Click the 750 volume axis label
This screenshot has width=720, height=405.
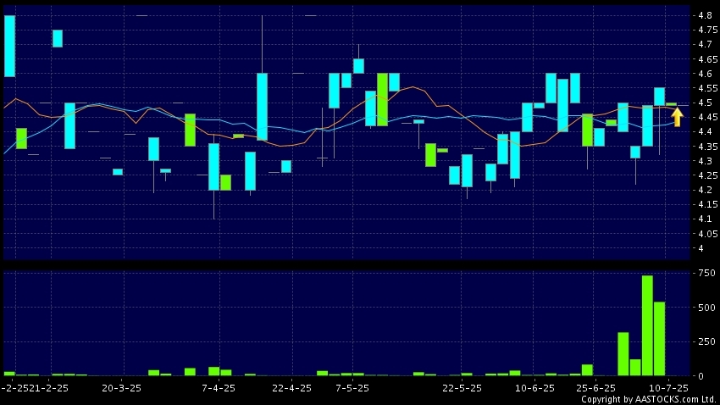click(x=706, y=273)
